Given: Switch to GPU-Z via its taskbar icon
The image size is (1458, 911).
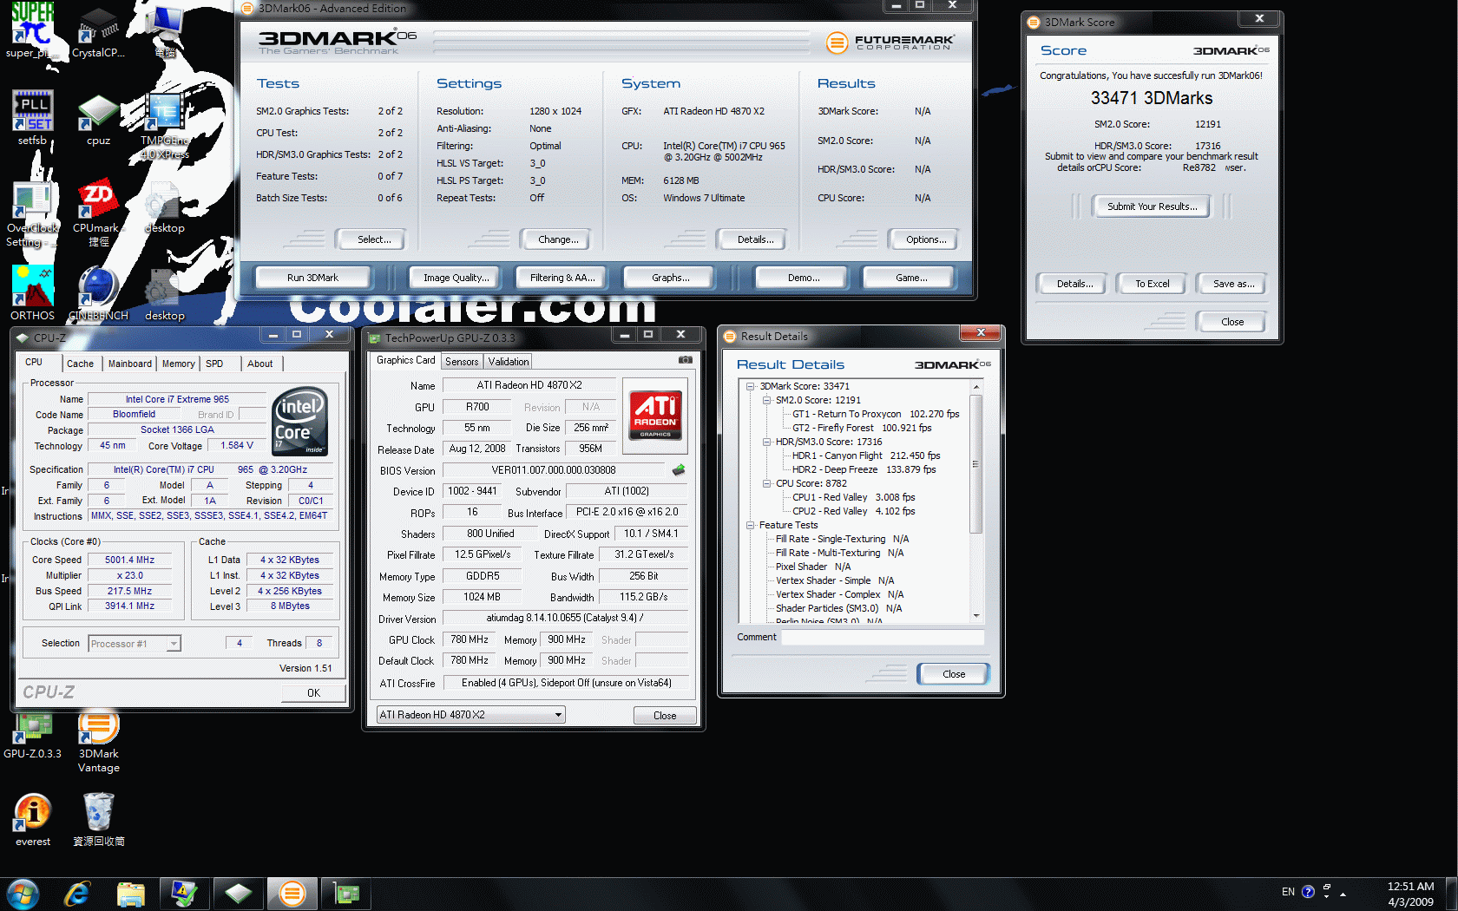Looking at the screenshot, I should coord(346,893).
